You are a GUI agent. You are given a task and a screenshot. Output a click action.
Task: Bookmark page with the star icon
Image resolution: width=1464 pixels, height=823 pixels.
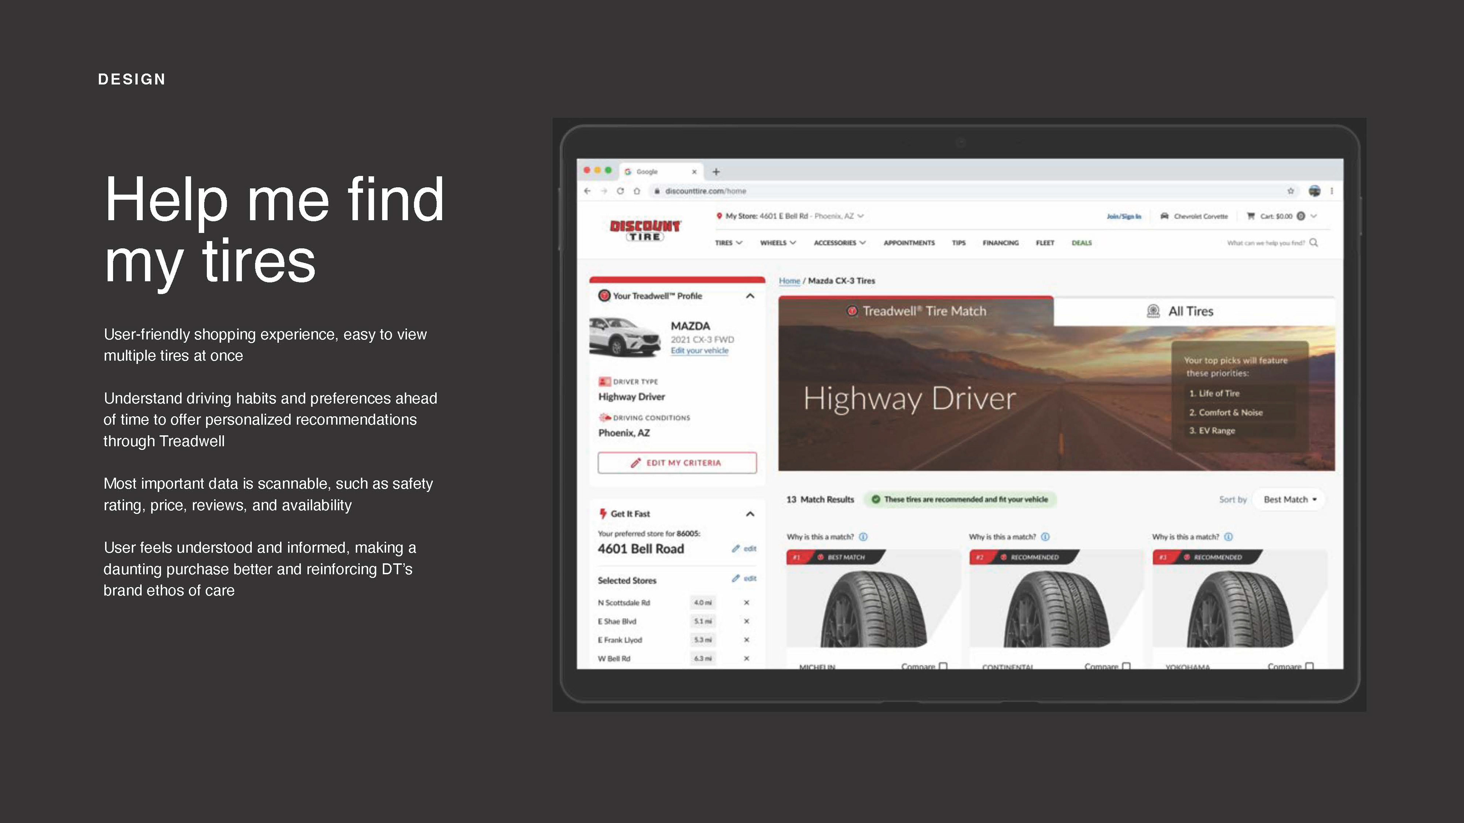tap(1290, 191)
